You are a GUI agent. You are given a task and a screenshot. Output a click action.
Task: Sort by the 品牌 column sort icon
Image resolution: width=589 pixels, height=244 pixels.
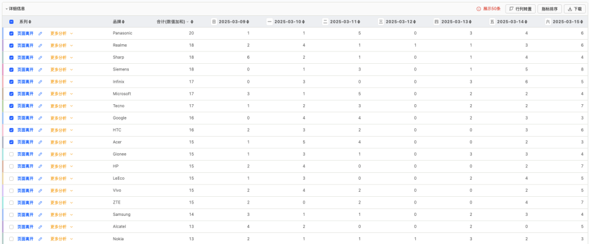click(123, 22)
